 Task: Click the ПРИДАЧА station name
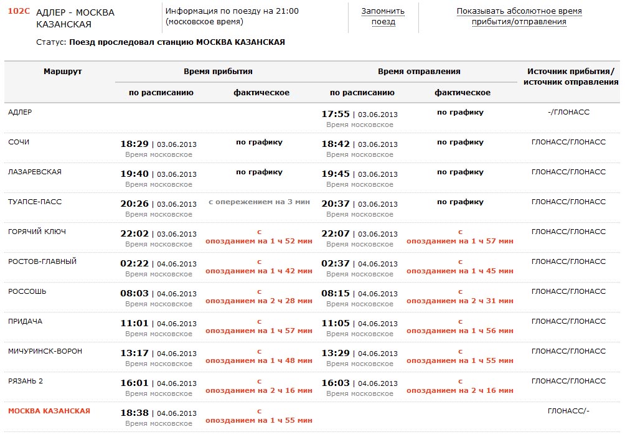pyautogui.click(x=26, y=321)
